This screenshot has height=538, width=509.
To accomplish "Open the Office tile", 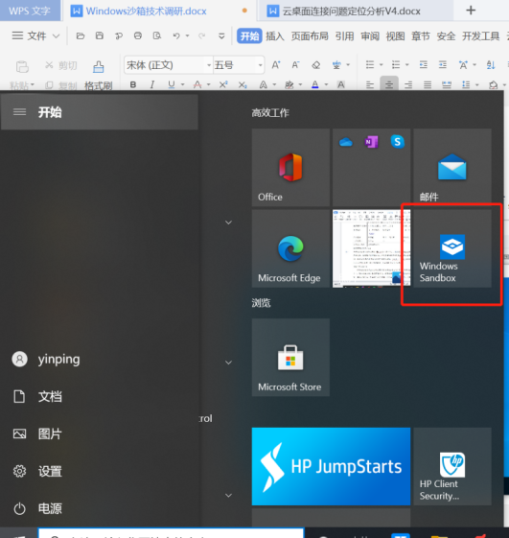I will pos(290,168).
